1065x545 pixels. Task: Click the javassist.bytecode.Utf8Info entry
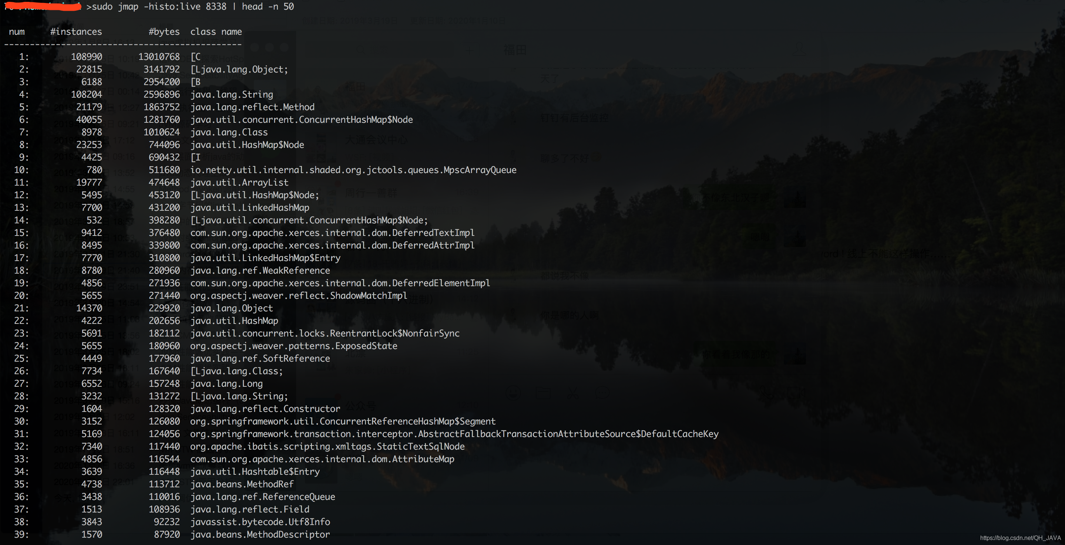[x=260, y=522]
